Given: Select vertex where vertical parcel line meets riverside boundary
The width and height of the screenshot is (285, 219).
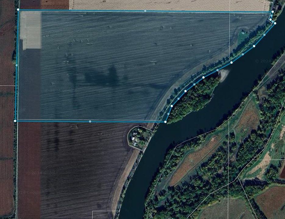Looking at the screenshot, I should tap(231, 62).
